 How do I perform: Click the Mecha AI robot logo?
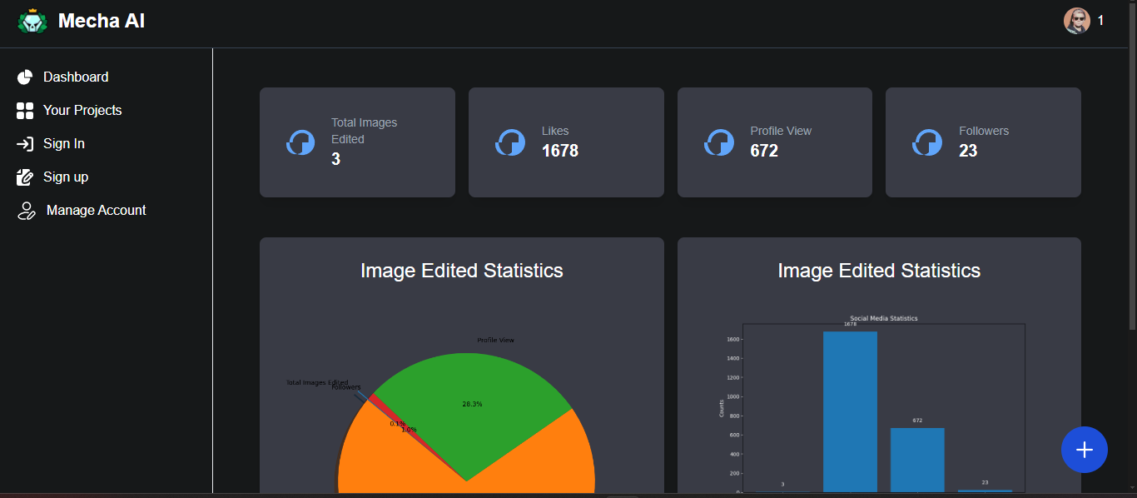tap(32, 21)
